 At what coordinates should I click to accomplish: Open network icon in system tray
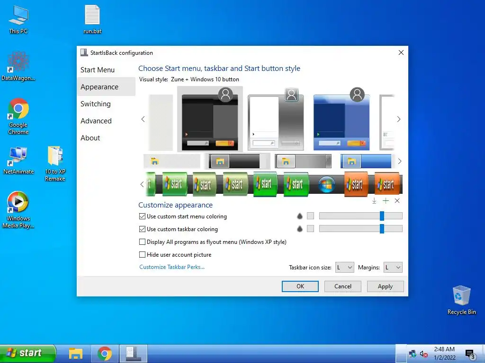[413, 354]
